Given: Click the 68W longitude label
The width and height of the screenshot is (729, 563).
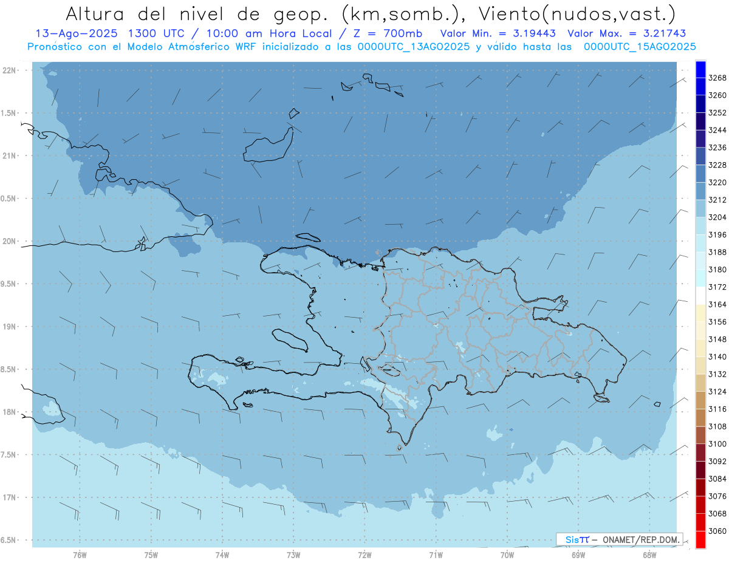Looking at the screenshot, I should [x=649, y=555].
